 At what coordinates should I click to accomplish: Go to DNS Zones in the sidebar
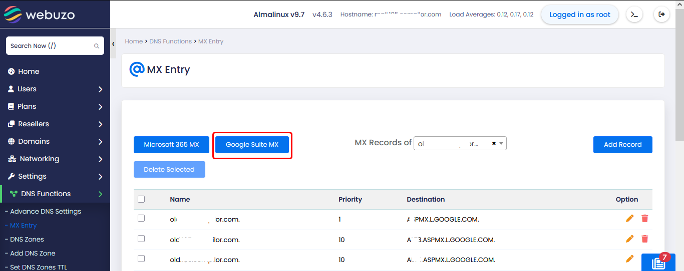click(x=27, y=239)
